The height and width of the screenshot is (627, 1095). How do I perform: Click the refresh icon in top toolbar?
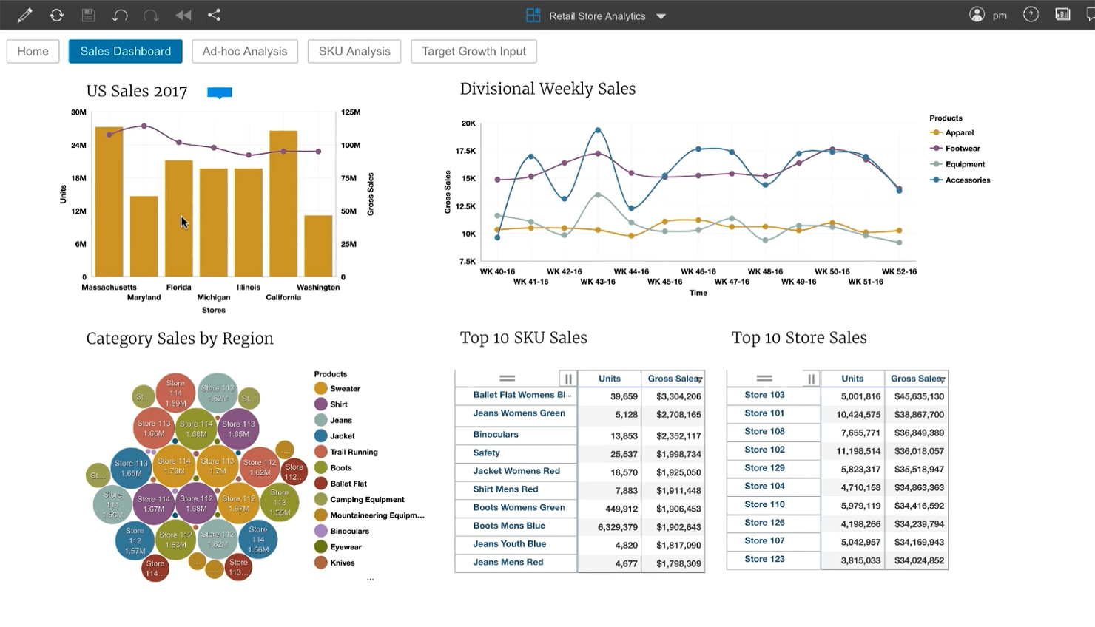coord(57,15)
